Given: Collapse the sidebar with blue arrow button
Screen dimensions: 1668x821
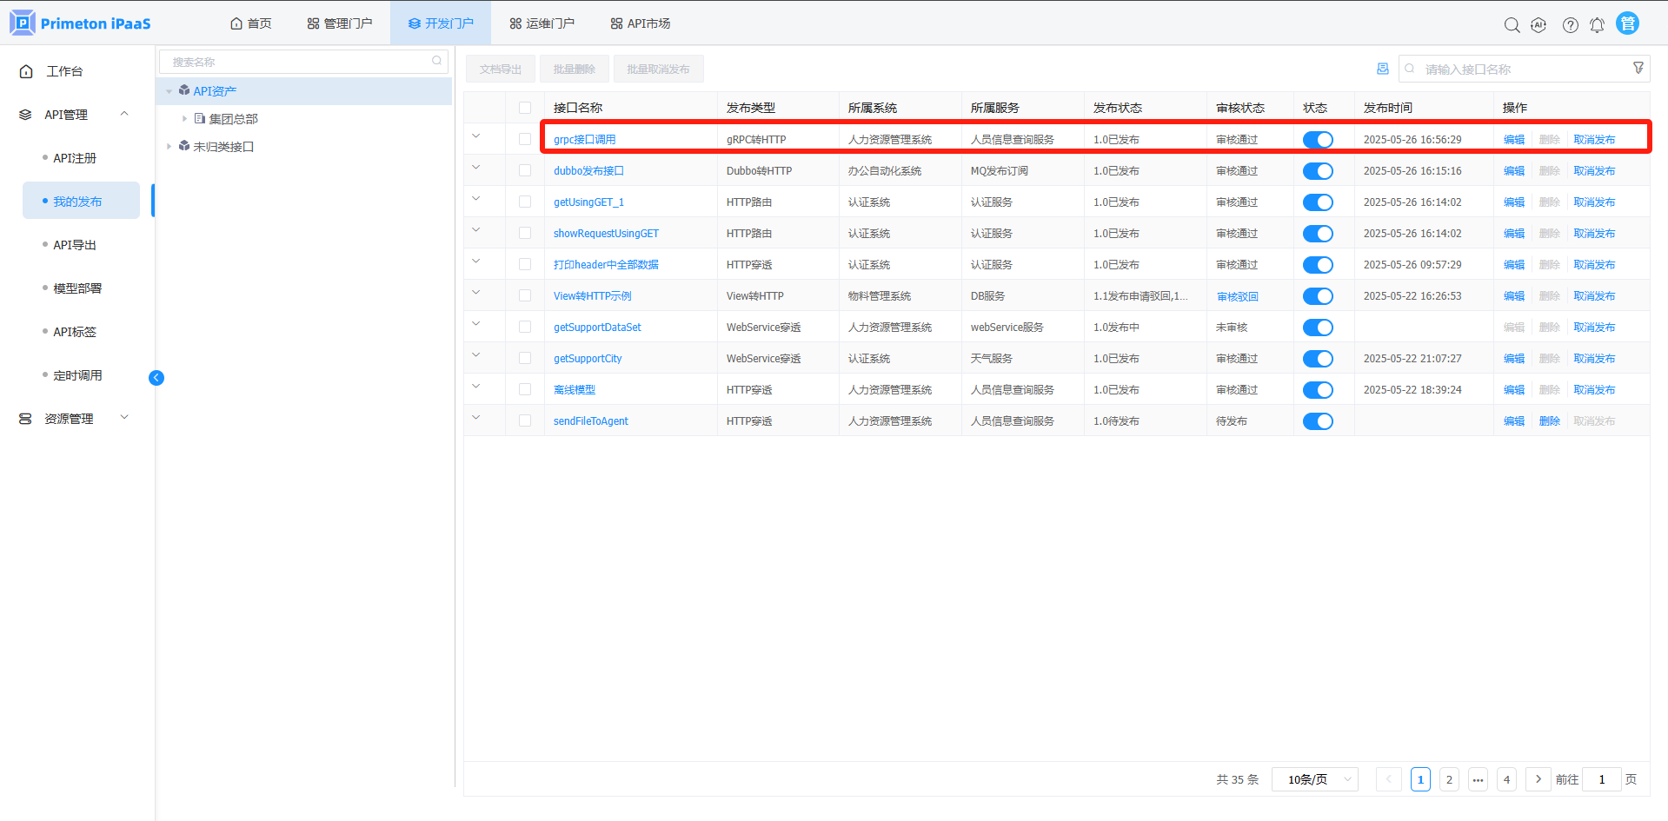Looking at the screenshot, I should pyautogui.click(x=156, y=377).
